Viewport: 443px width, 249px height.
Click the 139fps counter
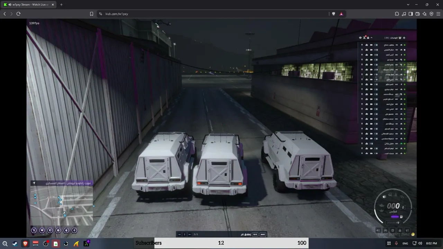(x=34, y=23)
